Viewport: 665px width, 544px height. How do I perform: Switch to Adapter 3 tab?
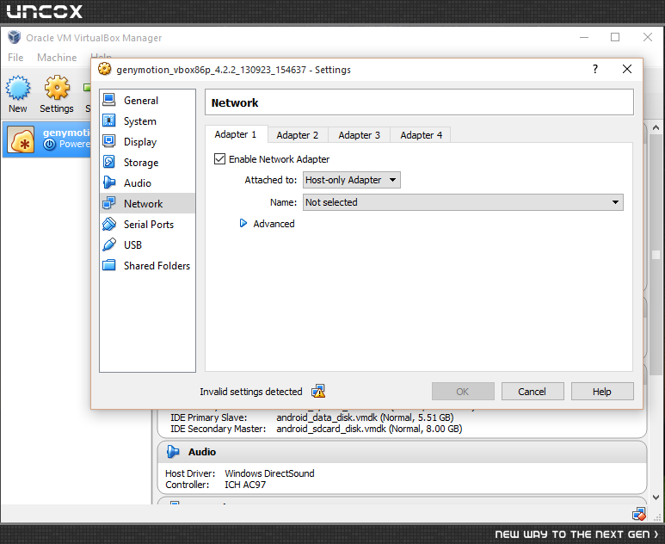(360, 135)
